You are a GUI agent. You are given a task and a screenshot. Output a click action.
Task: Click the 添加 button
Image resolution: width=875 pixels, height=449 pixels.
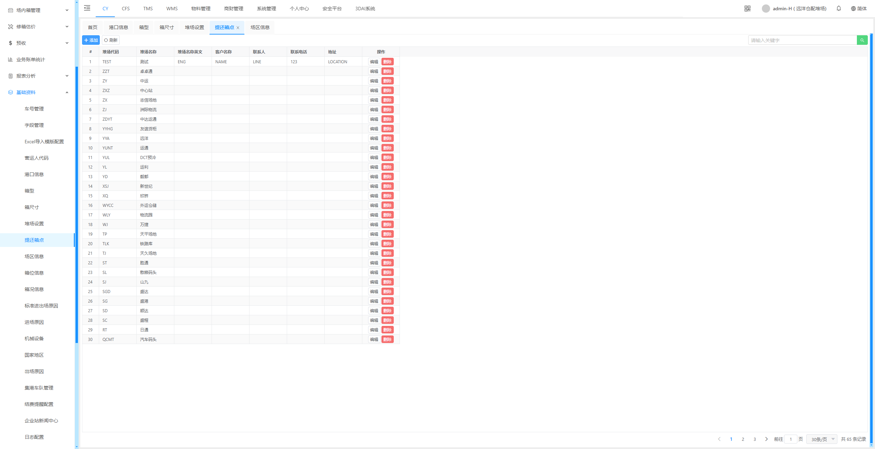point(91,40)
